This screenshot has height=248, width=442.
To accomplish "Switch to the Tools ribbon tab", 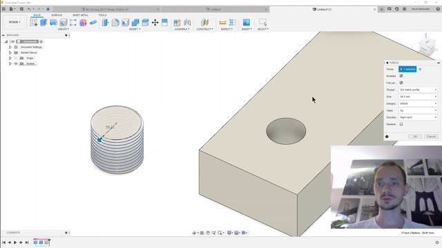I will click(102, 15).
